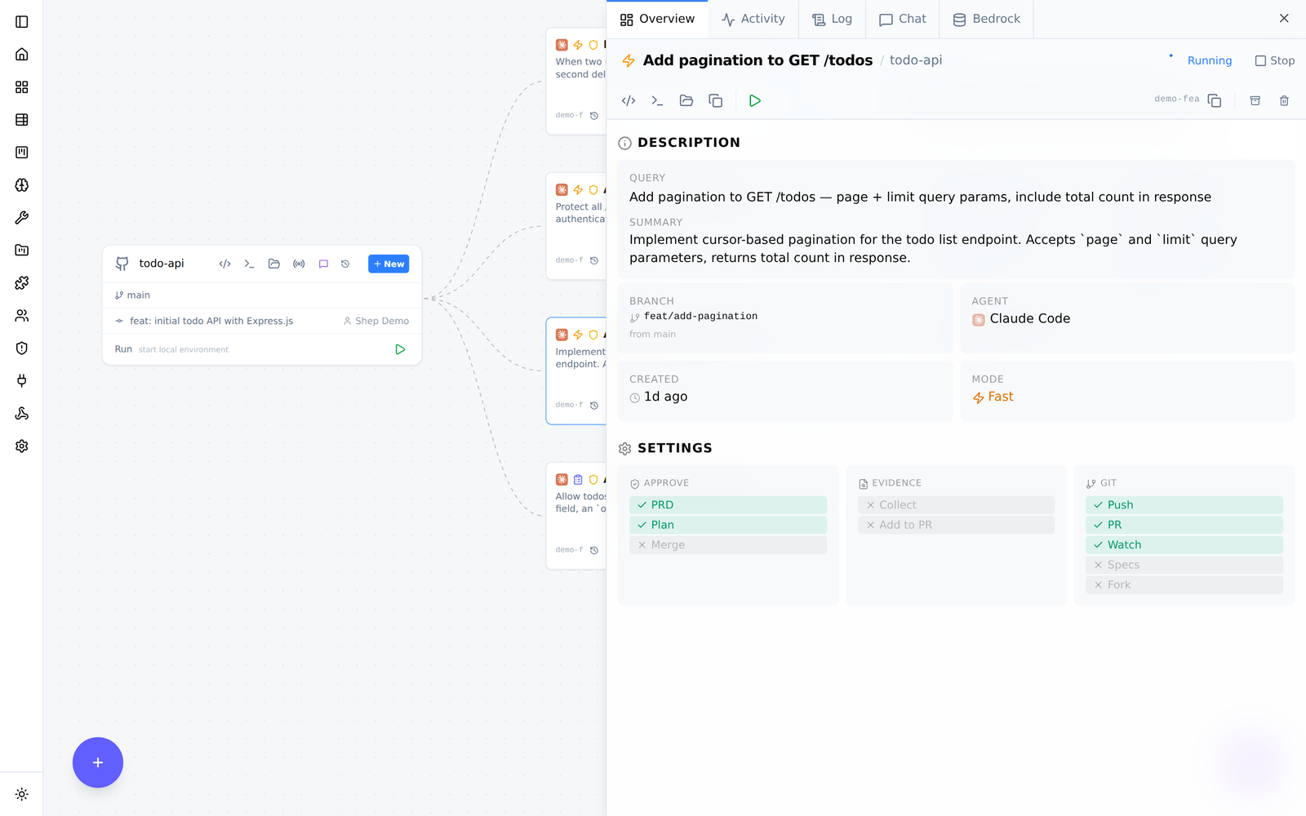Toggle the Plan approve setting
1306x816 pixels.
tap(728, 525)
